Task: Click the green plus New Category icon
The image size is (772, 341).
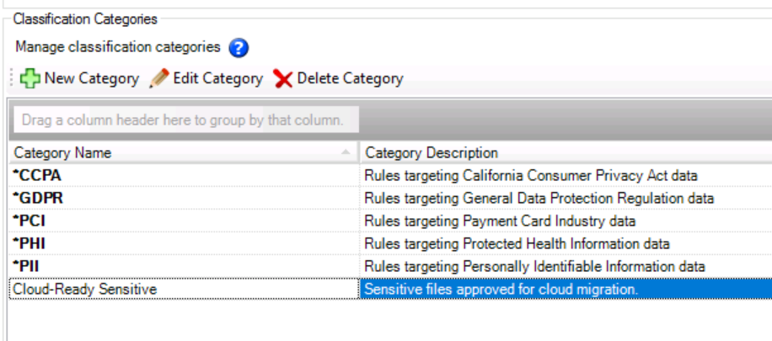Action: click(x=30, y=78)
